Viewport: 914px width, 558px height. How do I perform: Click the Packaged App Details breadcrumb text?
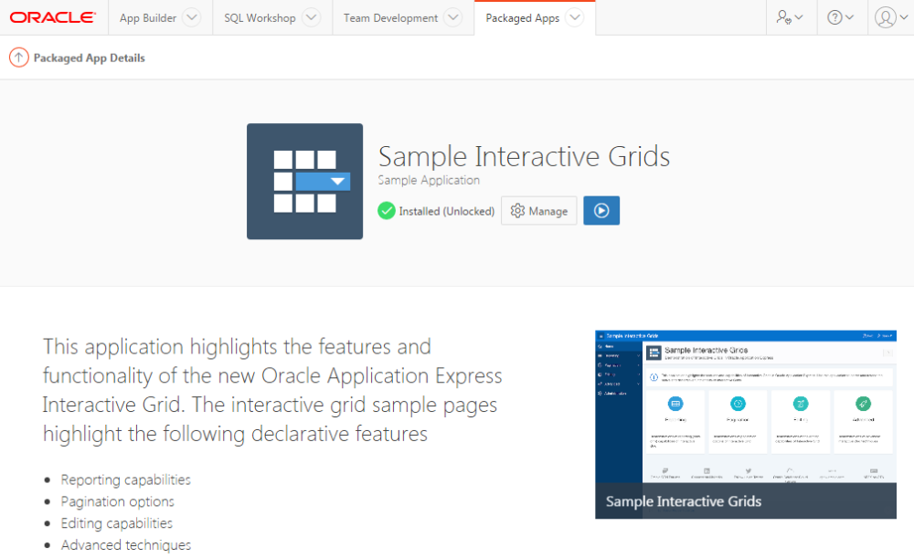(90, 58)
